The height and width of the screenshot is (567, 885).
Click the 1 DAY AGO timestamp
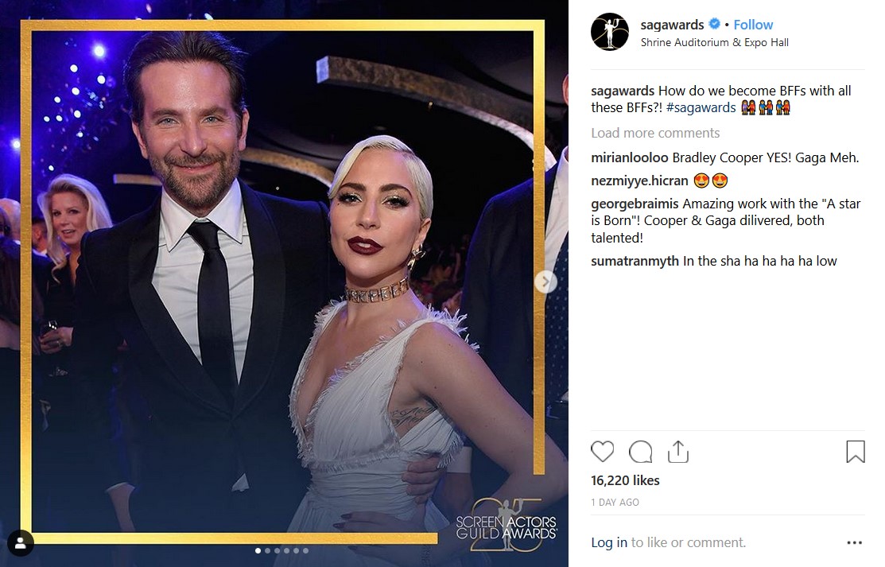tap(615, 503)
